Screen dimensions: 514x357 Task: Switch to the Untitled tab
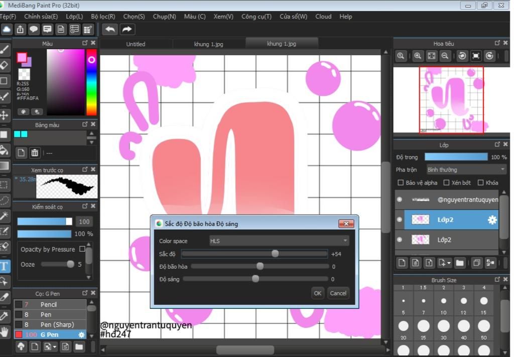[136, 44]
